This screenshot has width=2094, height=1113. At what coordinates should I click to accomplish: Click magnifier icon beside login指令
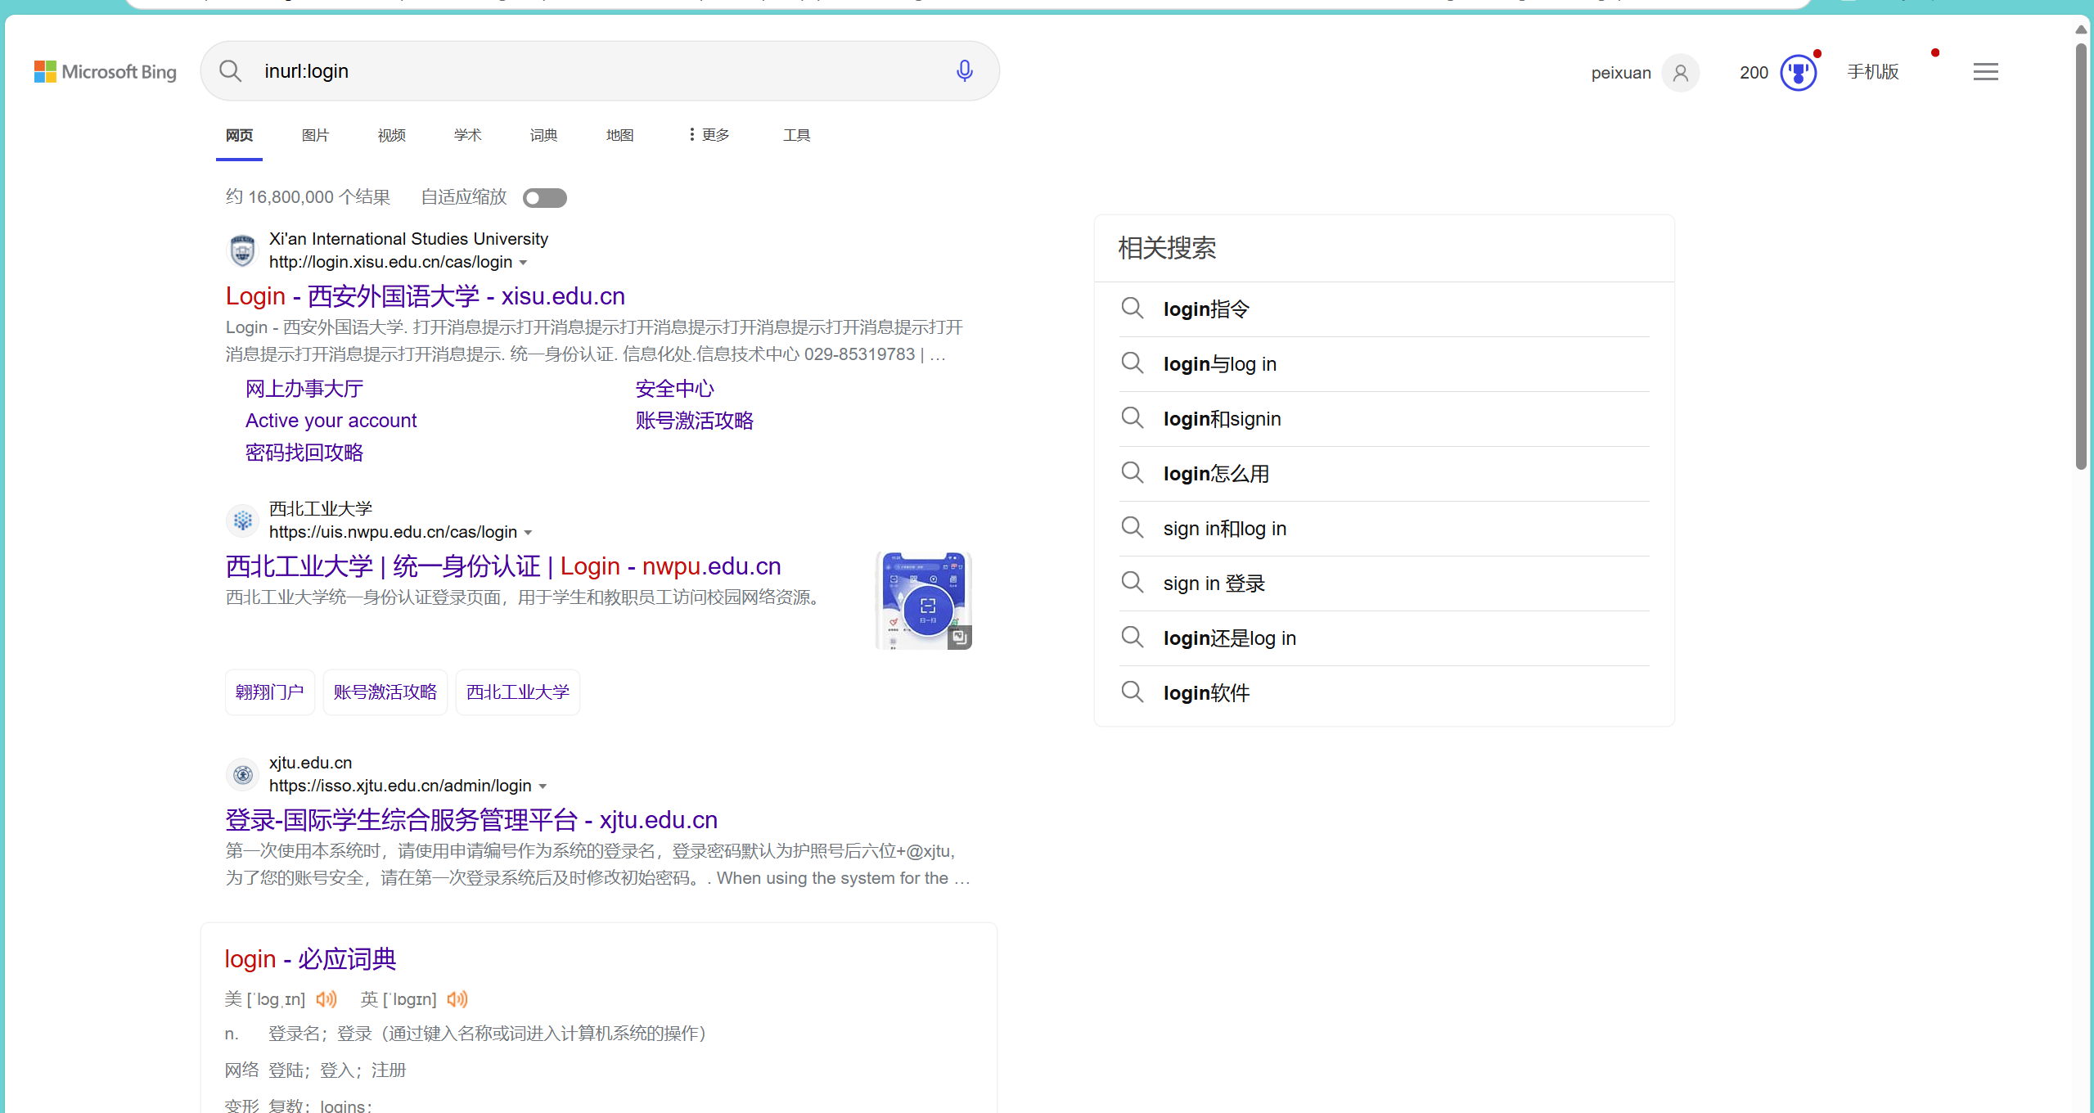(x=1133, y=309)
